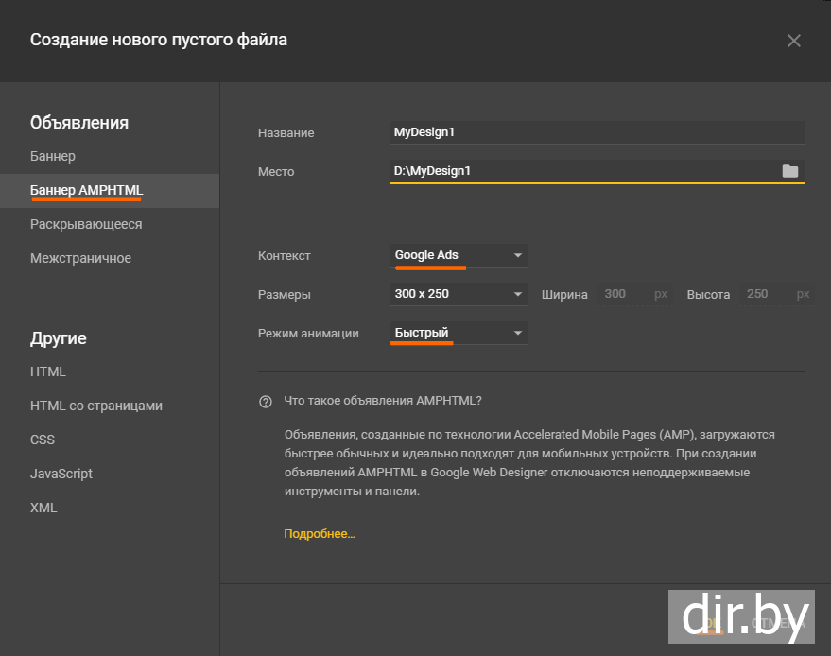Select the Баннер ad type
Screen dimensions: 831x656
click(53, 156)
